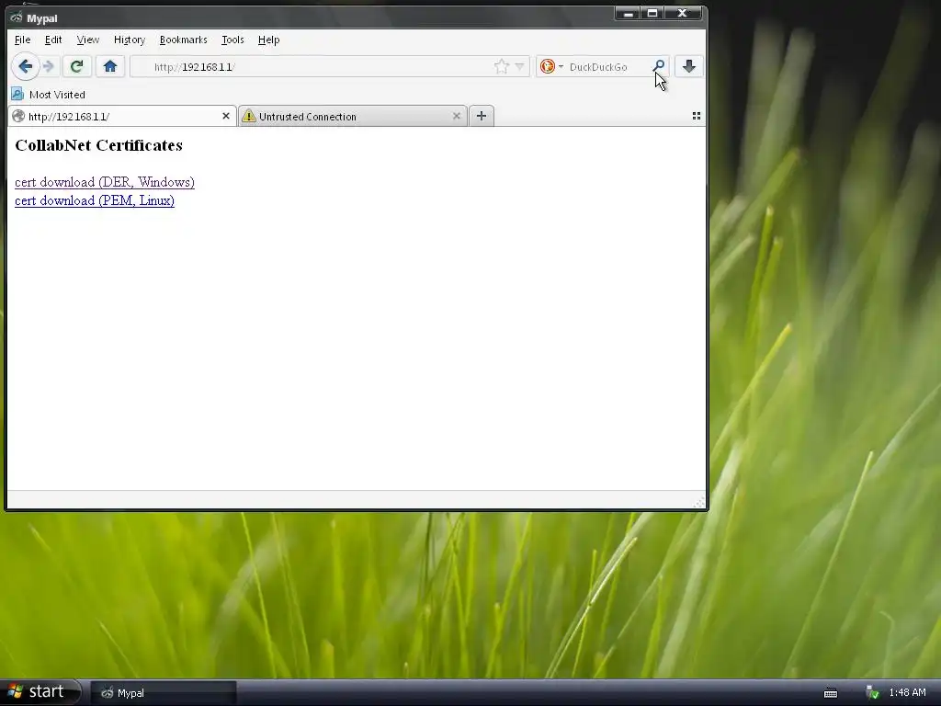The height and width of the screenshot is (706, 941).
Task: Click the 1:48 AM clock
Action: 907,693
